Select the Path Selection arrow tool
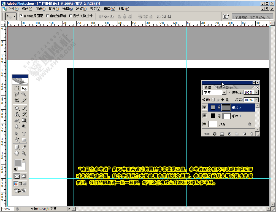Viewport: 276px width, 212px height. (x=17, y=134)
